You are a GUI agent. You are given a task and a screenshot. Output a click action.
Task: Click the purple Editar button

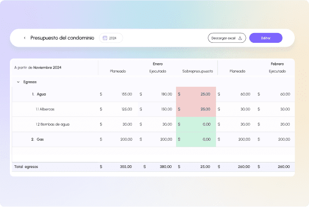click(266, 38)
